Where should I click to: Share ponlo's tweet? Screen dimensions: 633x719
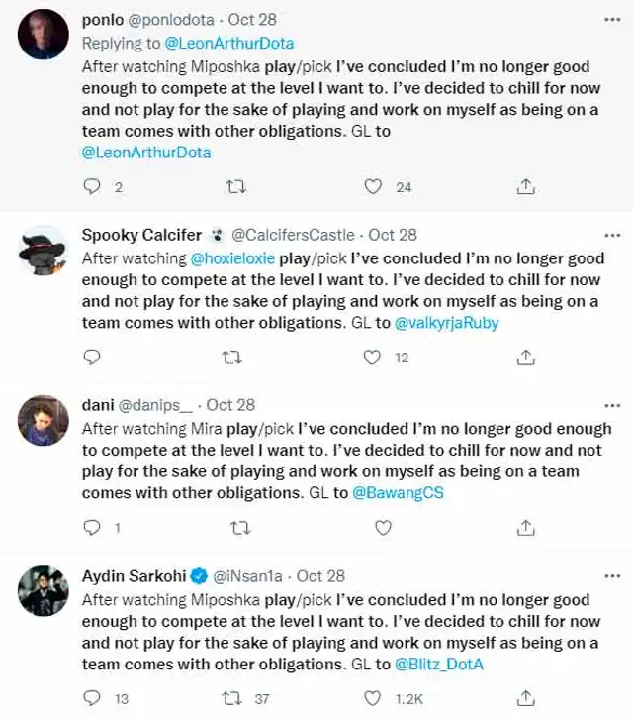[527, 186]
